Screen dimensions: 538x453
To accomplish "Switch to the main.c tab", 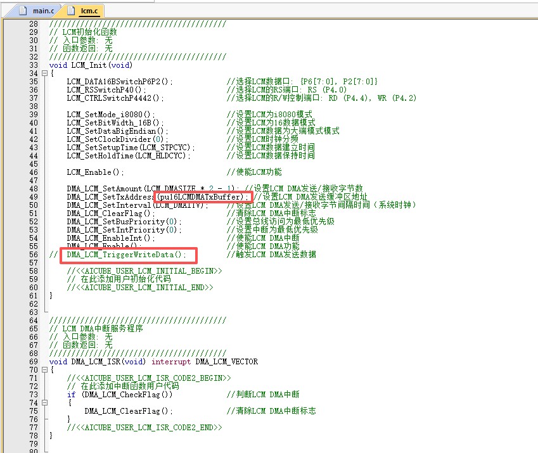I will [37, 11].
